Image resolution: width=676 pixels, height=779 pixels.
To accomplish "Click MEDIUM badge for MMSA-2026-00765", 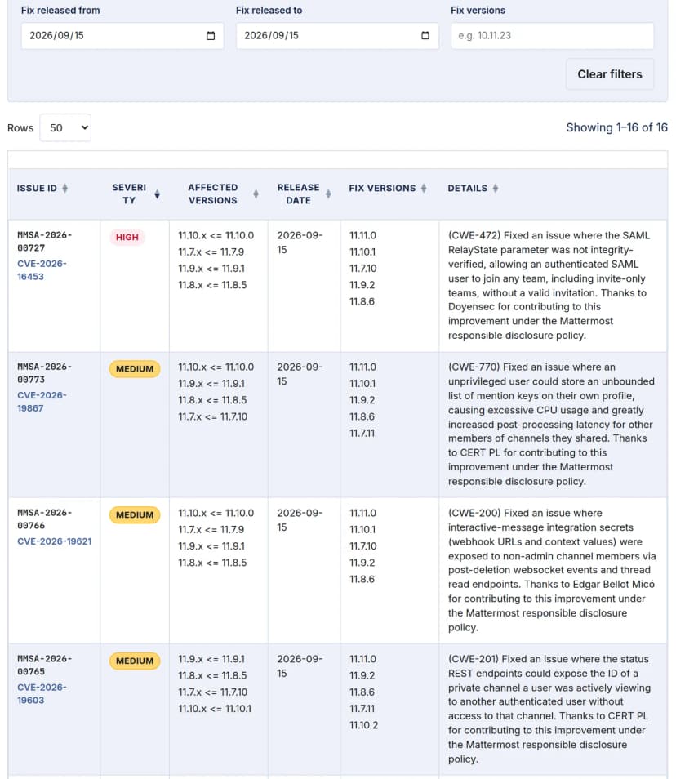I will click(135, 661).
